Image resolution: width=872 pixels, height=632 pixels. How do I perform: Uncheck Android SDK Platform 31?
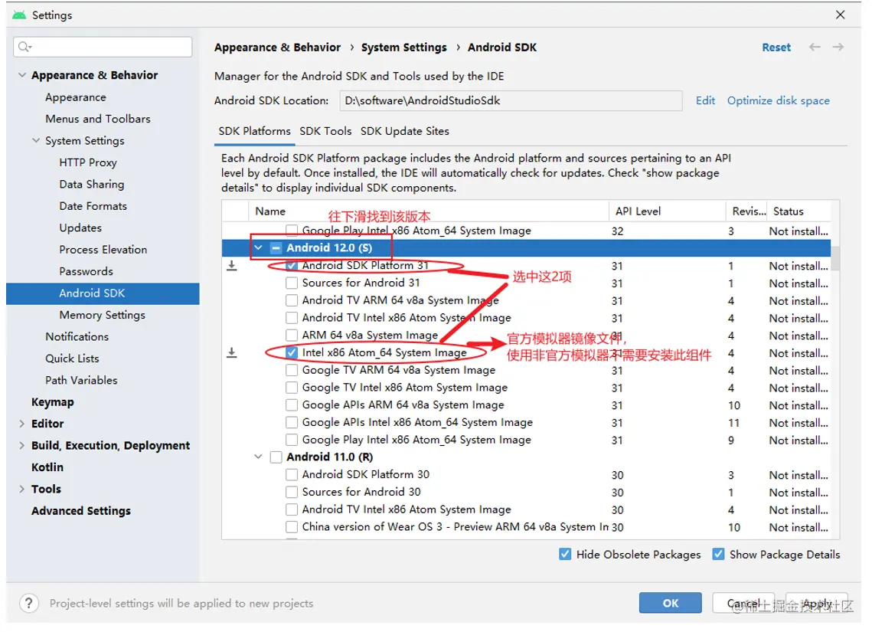pyautogui.click(x=292, y=266)
